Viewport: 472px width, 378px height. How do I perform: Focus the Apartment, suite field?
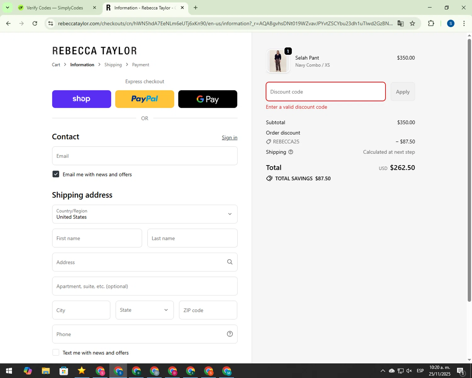point(145,286)
